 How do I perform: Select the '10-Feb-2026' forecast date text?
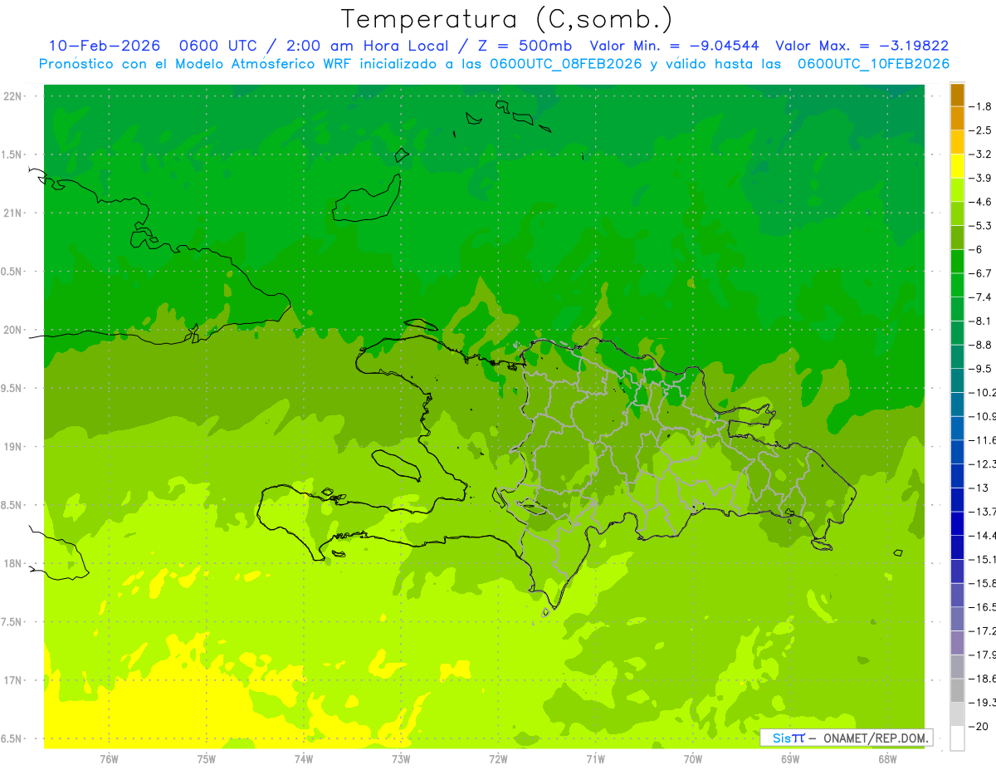pyautogui.click(x=103, y=46)
